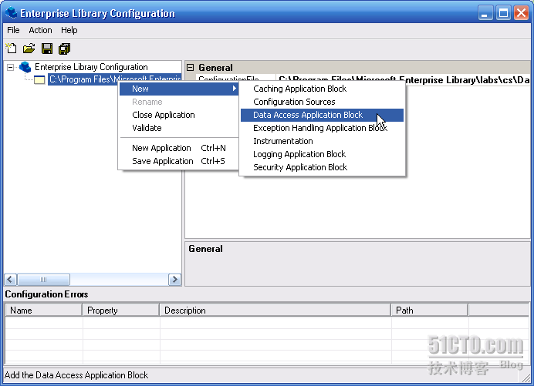Click the ConfigurationFile path value field
534x386 pixels.
(404, 80)
